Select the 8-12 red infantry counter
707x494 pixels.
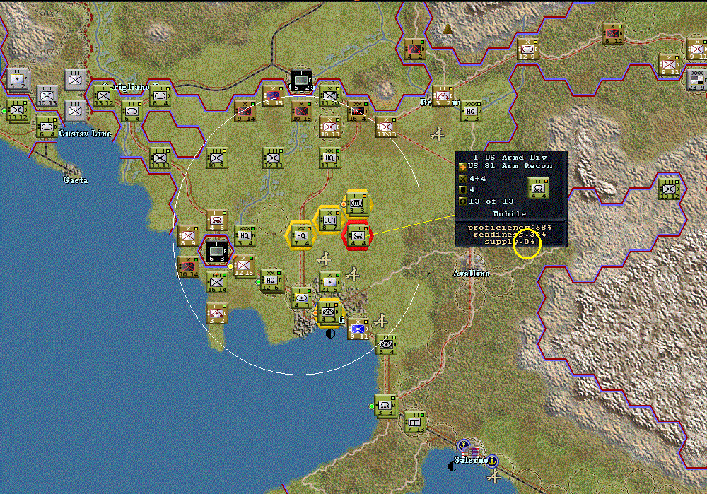612,33
